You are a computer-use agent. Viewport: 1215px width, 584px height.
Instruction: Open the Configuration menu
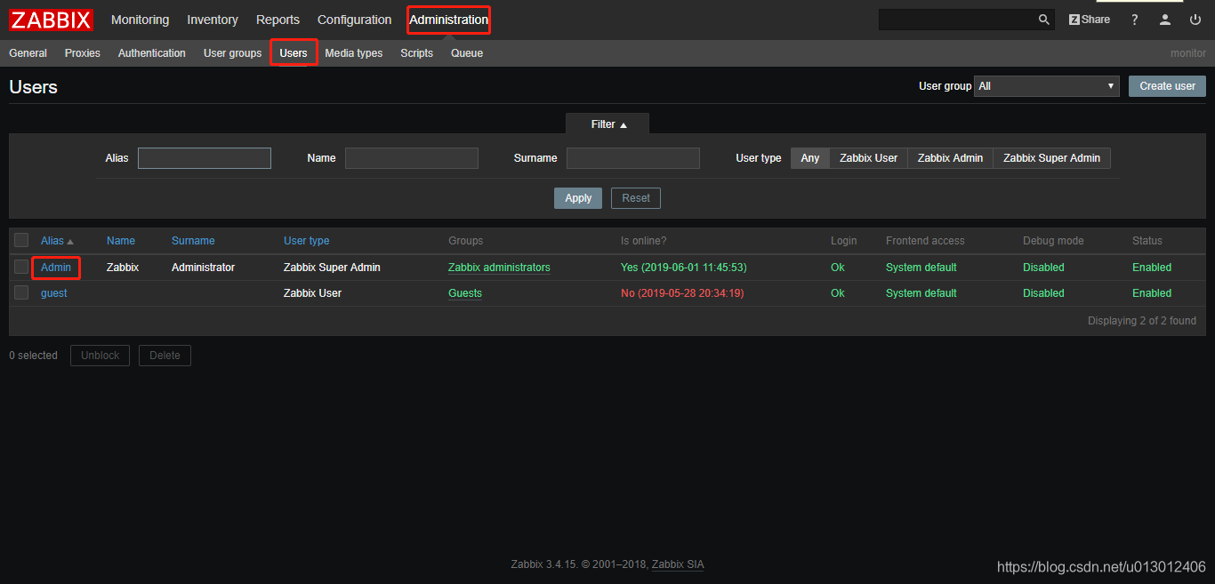tap(354, 20)
